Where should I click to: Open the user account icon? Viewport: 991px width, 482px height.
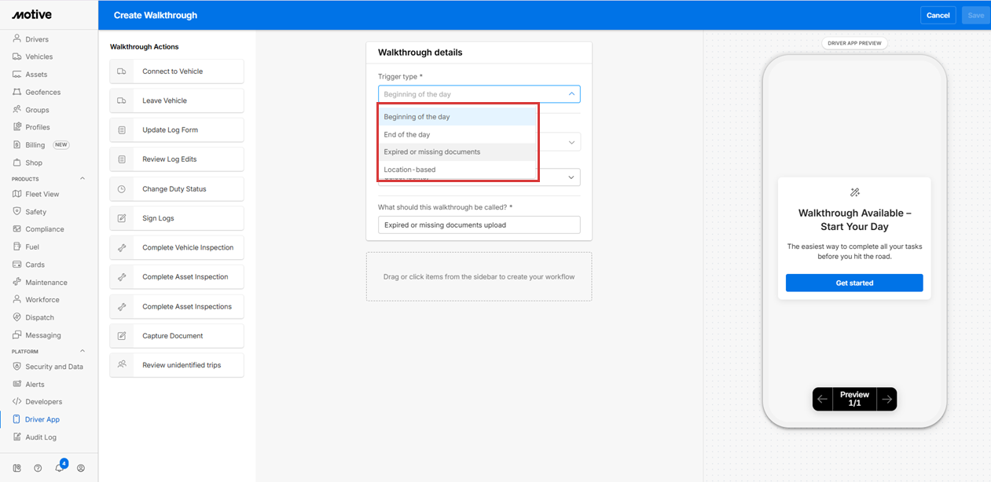click(x=80, y=468)
